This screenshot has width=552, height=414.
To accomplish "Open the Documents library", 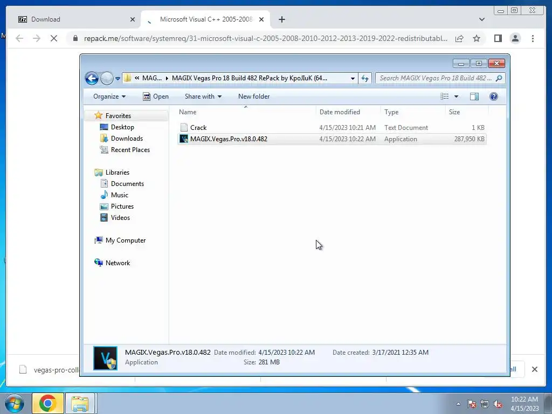I will pos(127,183).
